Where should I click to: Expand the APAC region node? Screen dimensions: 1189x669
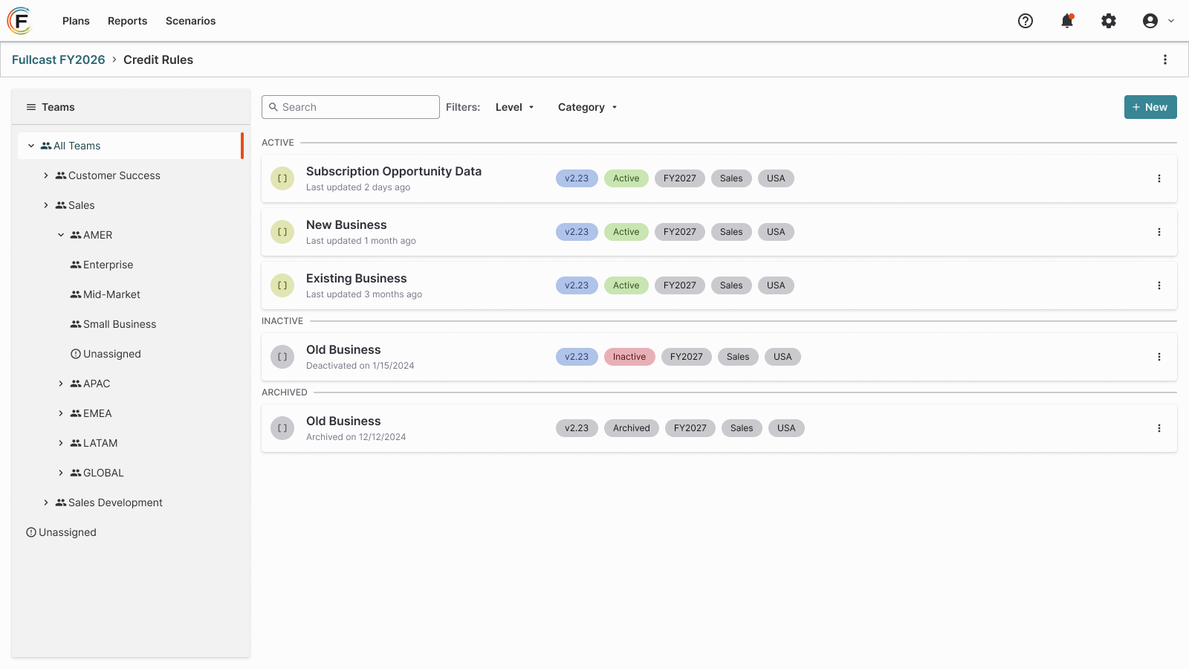tap(61, 384)
